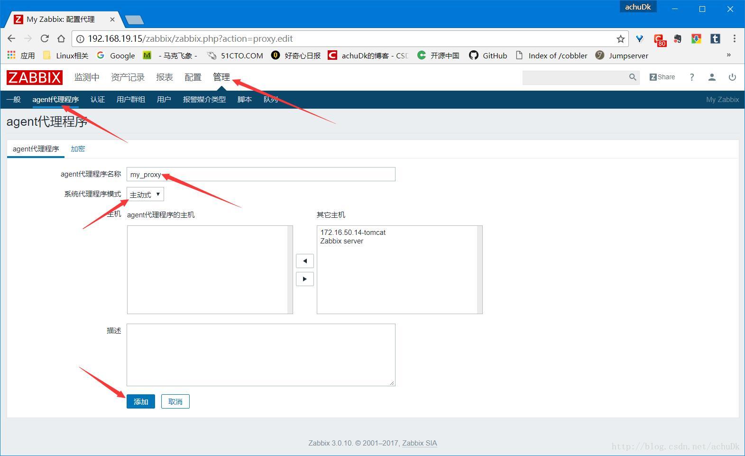The width and height of the screenshot is (745, 456).
Task: Move selected host right to other hosts
Action: (305, 279)
